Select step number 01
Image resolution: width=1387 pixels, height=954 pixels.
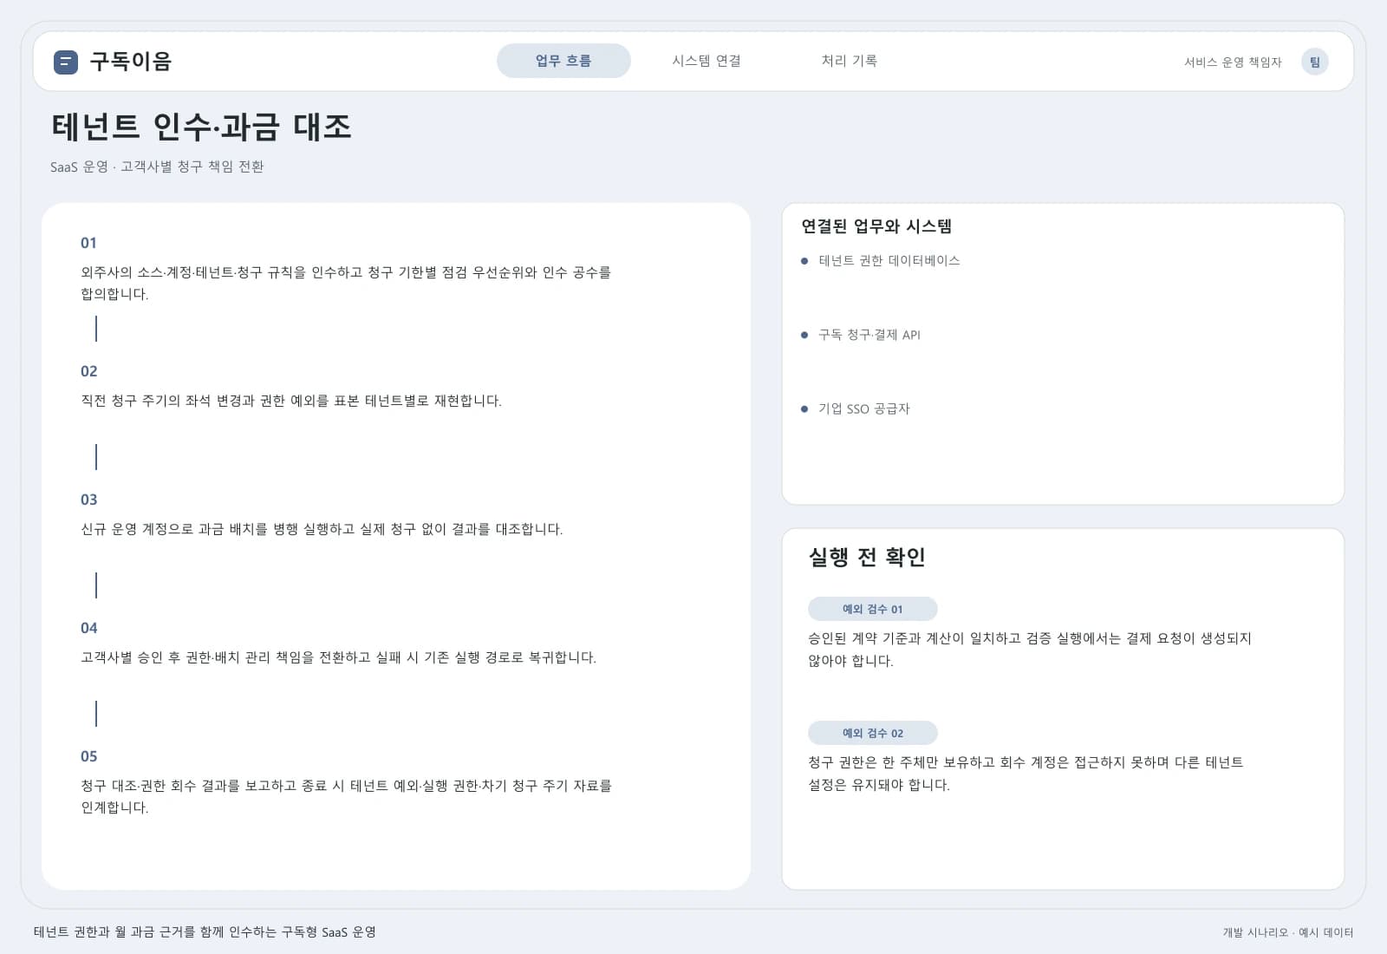(88, 243)
